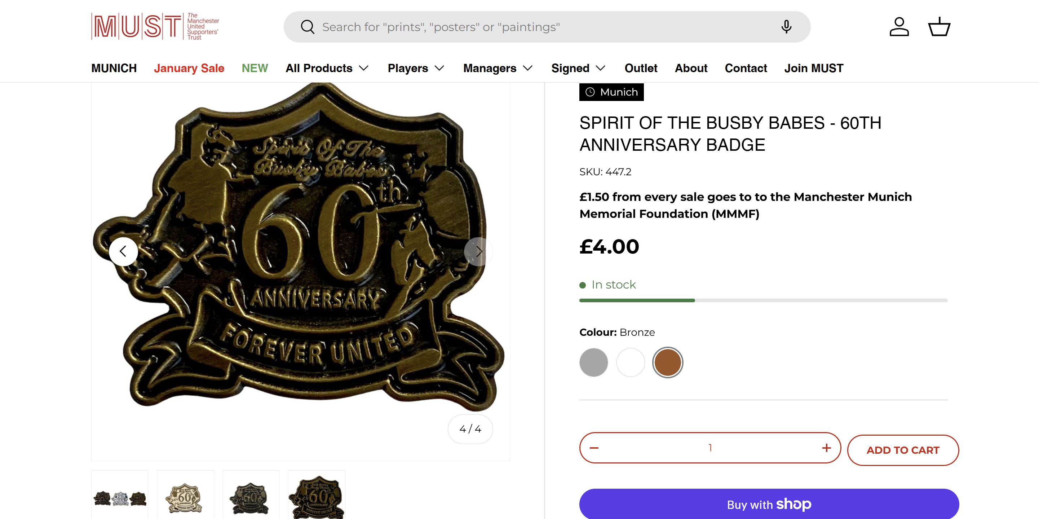Click the MUST logo to go home

click(155, 27)
